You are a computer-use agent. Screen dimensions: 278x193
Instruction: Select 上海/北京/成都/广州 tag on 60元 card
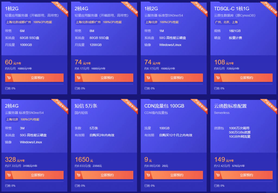[x=18, y=22]
